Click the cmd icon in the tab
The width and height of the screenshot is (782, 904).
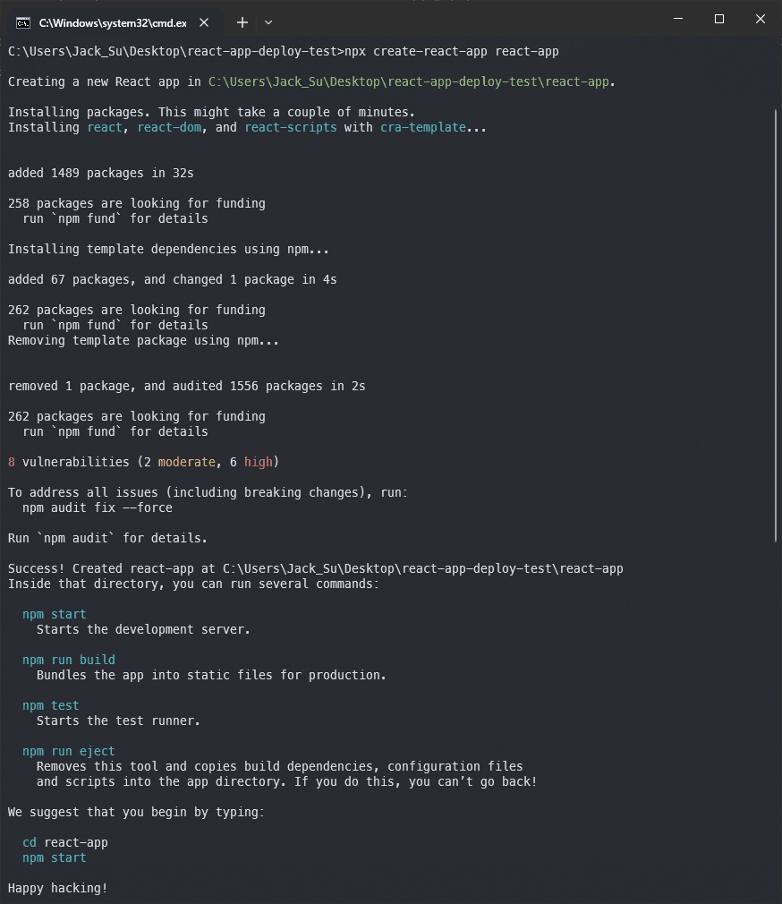click(x=23, y=23)
